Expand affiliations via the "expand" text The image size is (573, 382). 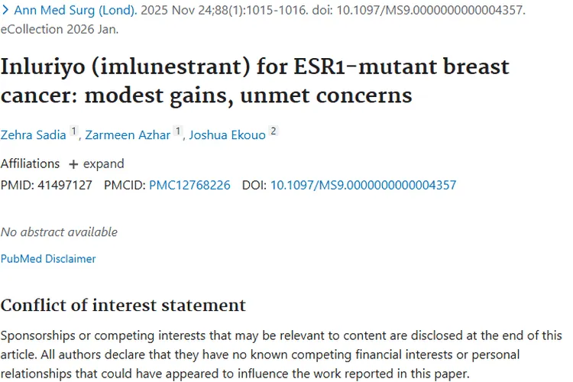[104, 163]
